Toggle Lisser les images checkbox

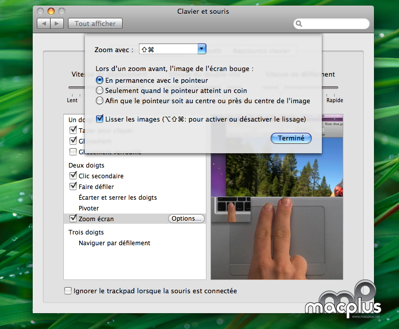tap(100, 119)
